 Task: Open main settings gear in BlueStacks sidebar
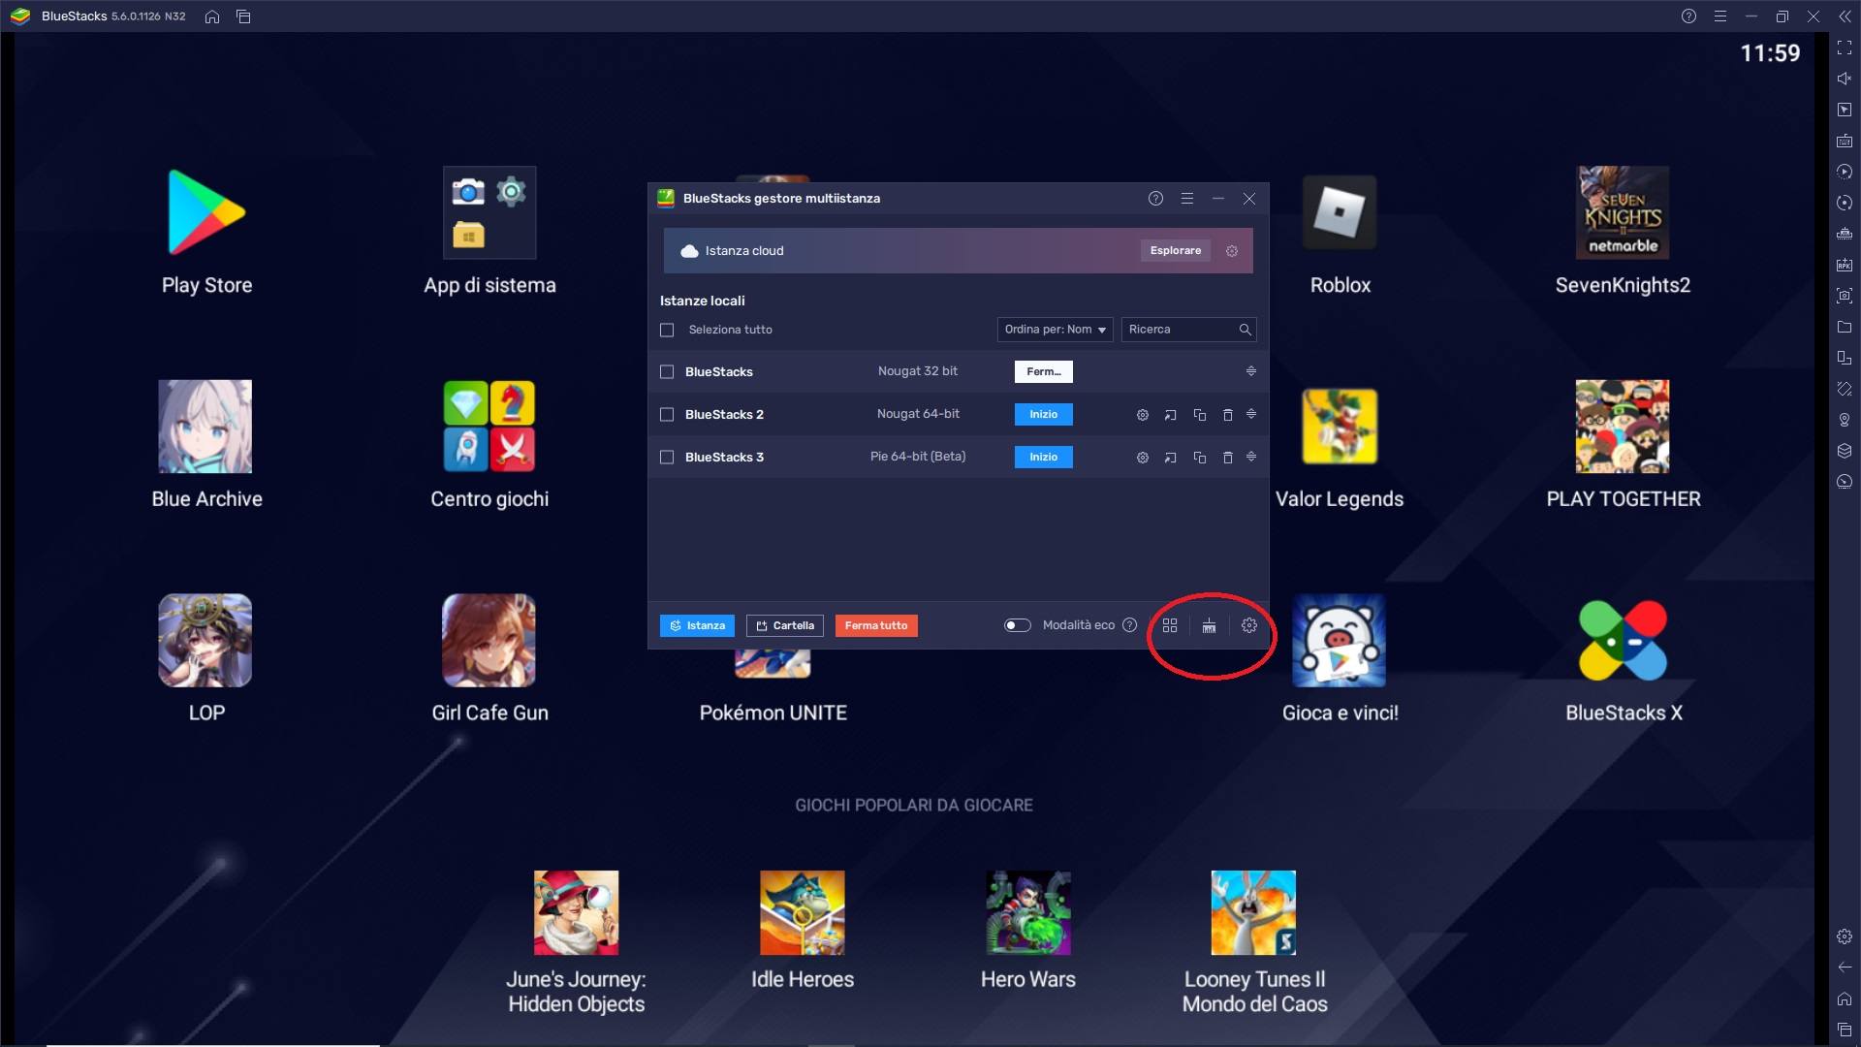click(1845, 936)
